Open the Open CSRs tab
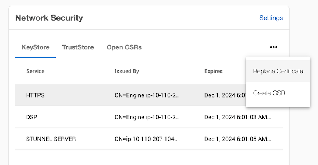Image resolution: width=318 pixels, height=165 pixels. click(x=124, y=47)
